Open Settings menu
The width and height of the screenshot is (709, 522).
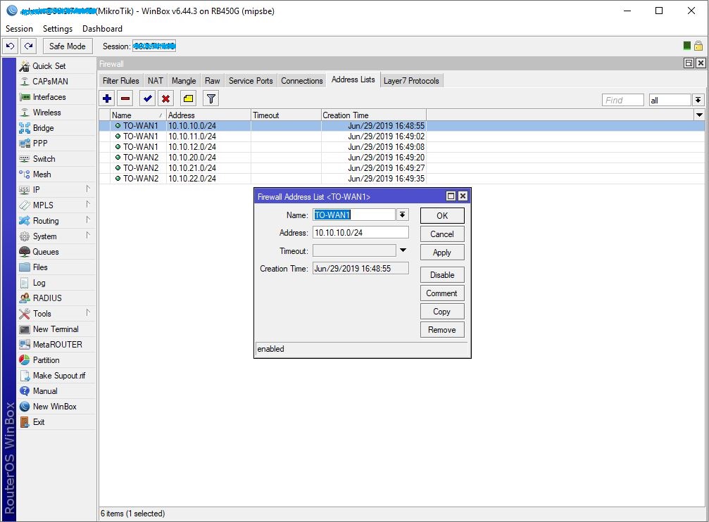coord(58,28)
